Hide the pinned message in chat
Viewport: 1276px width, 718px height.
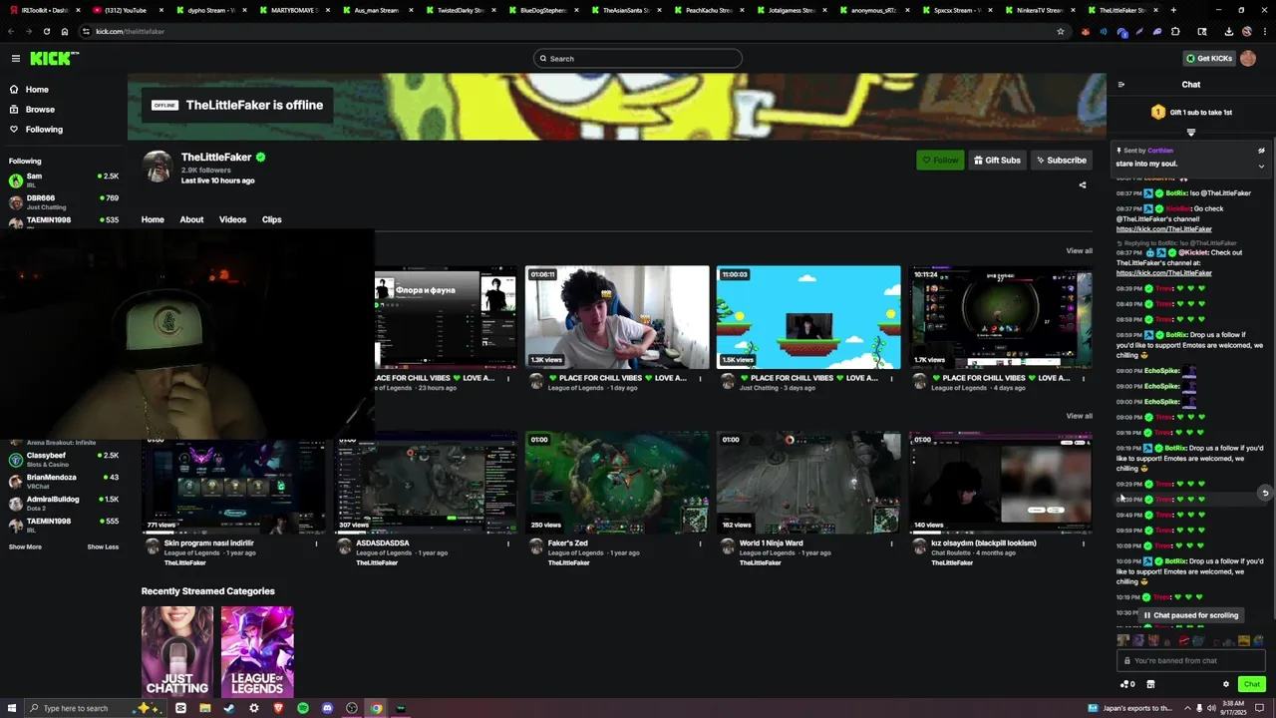tap(1261, 151)
